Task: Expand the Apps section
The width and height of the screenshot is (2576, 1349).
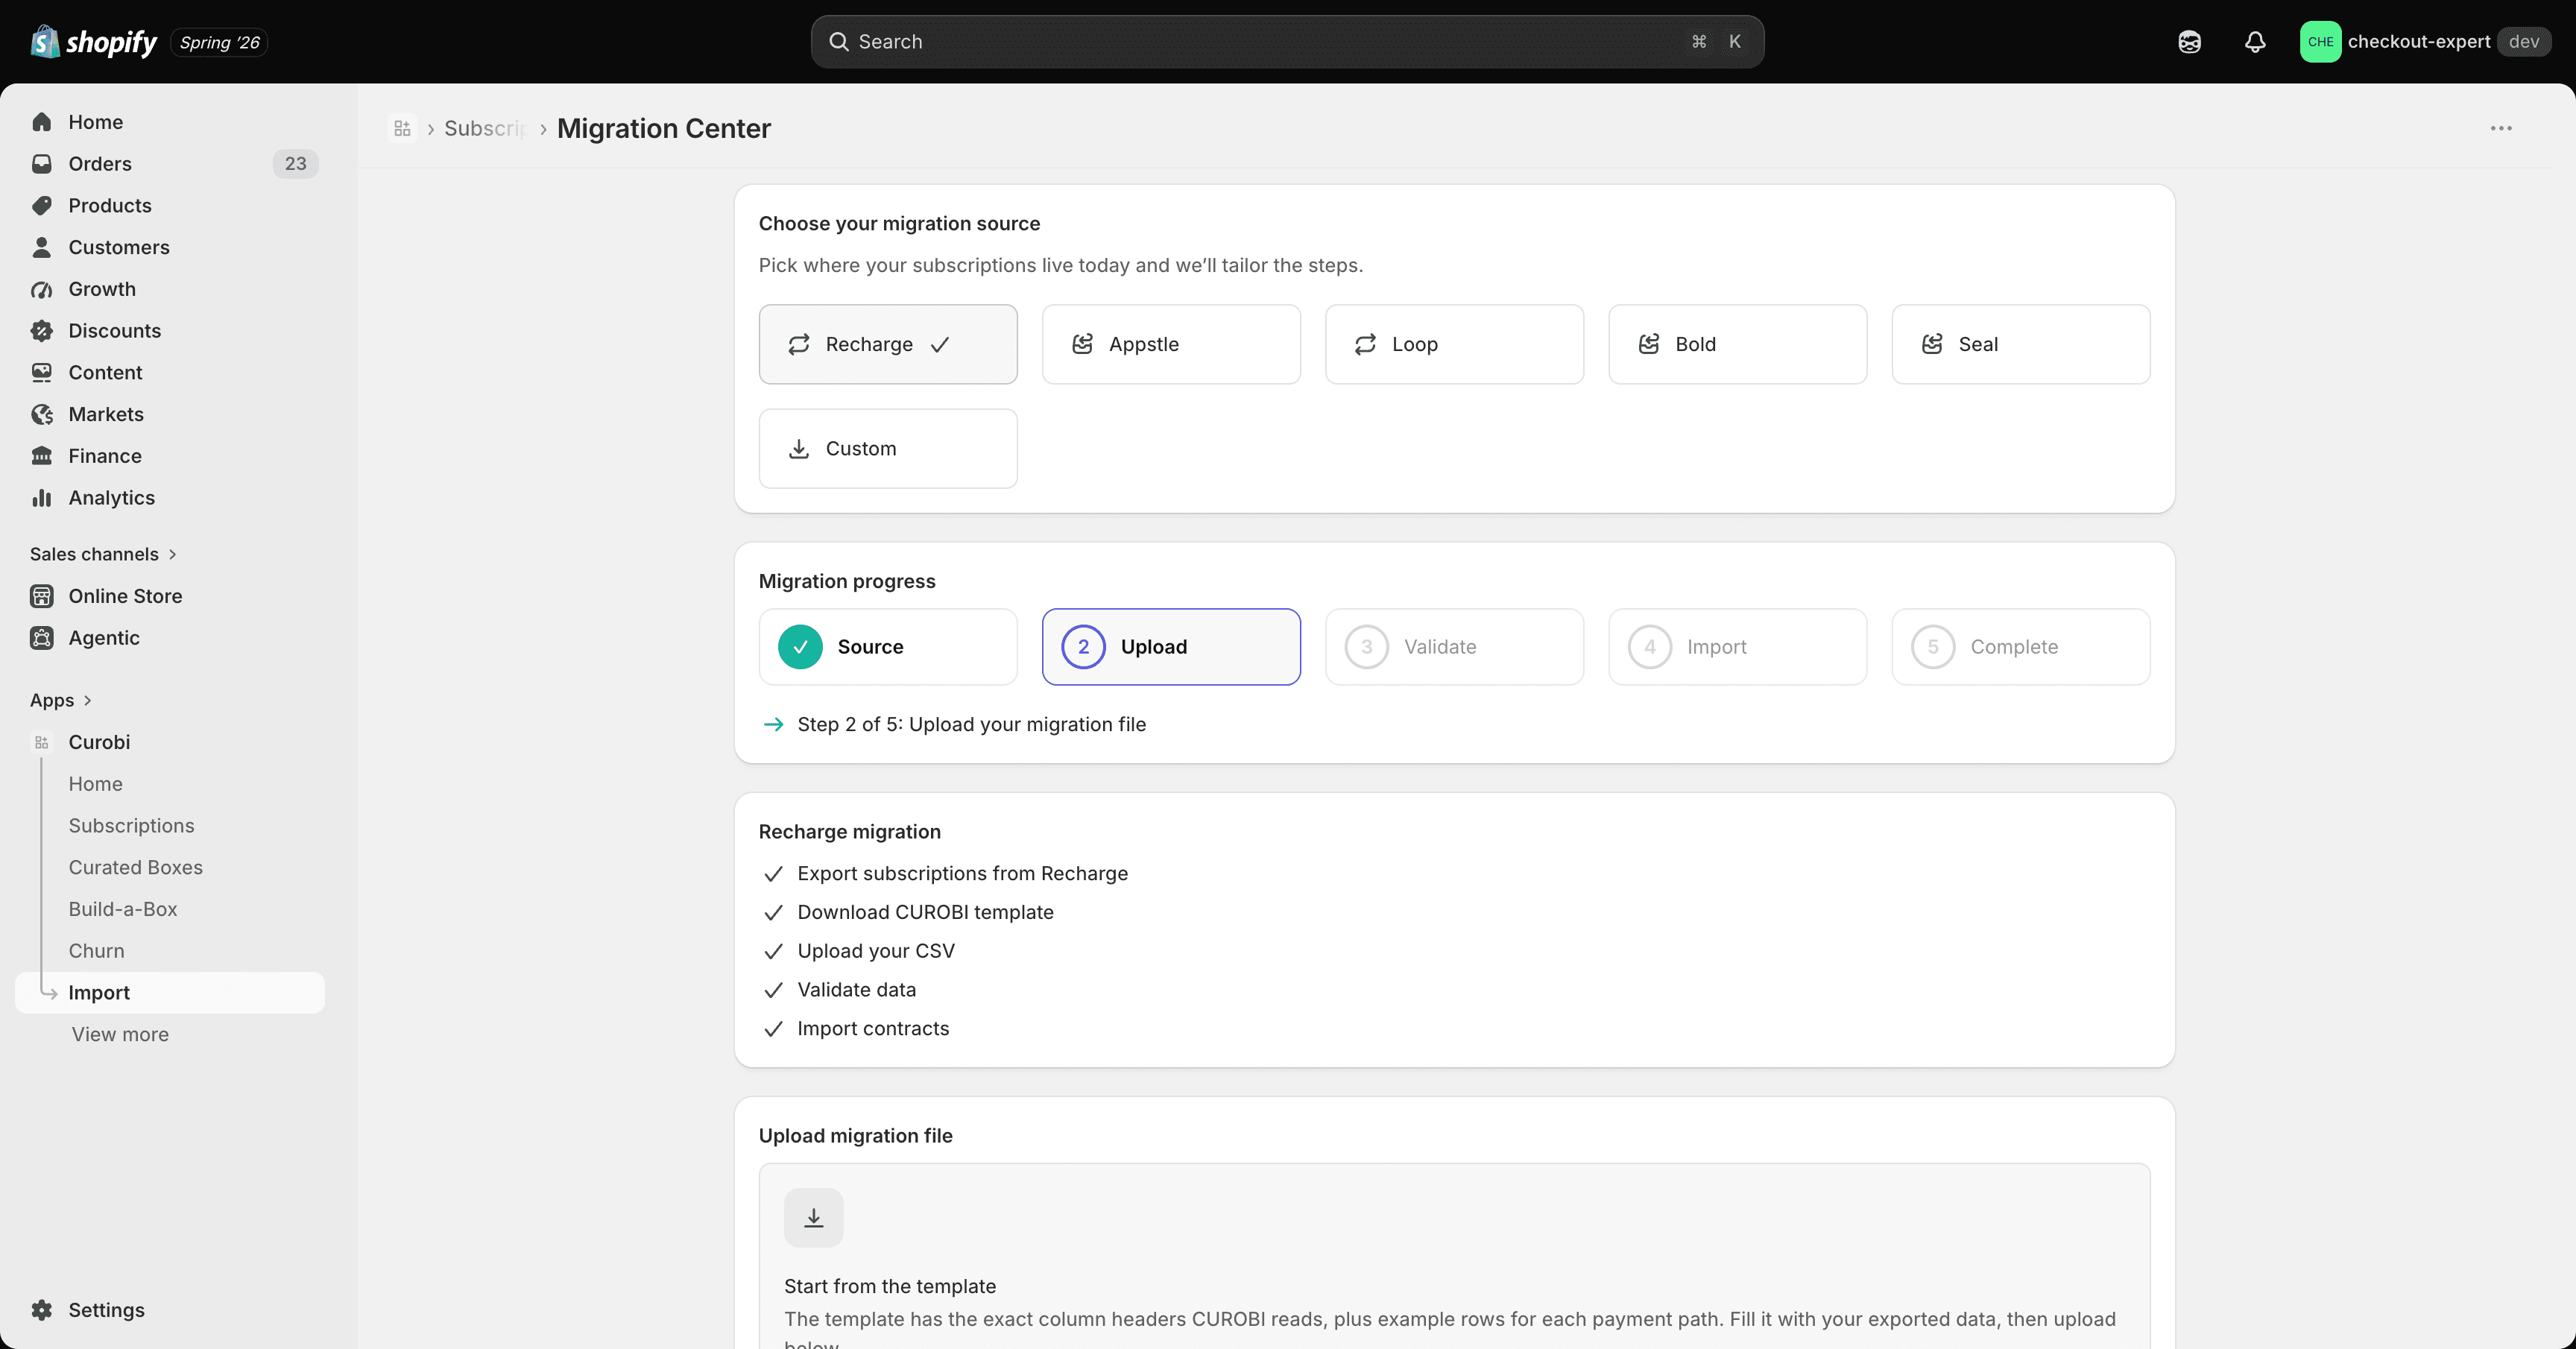Action: coord(61,700)
